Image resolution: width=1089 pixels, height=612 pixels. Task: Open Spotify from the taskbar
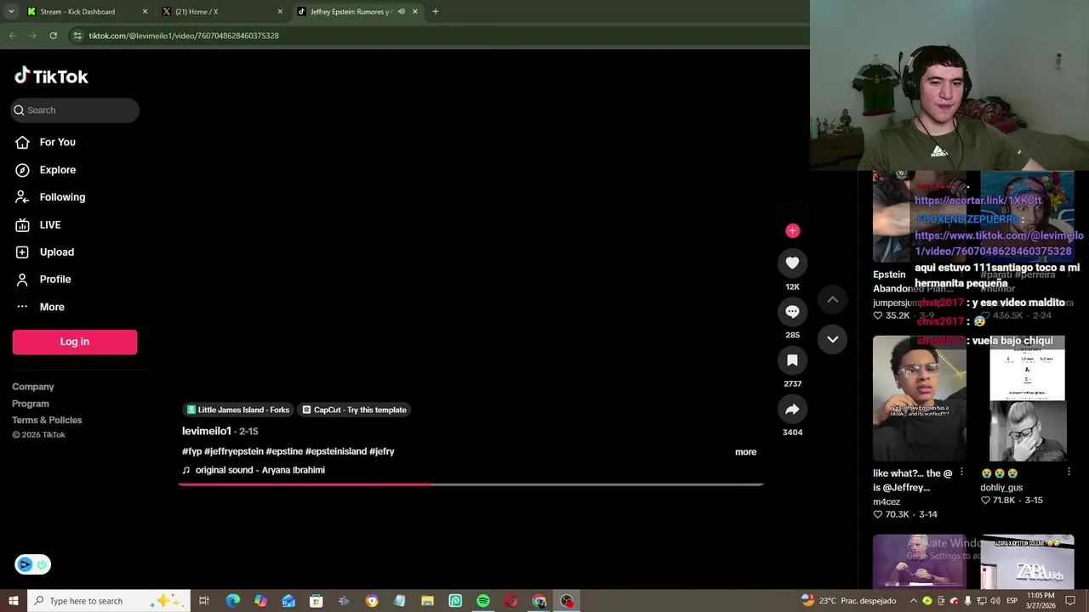click(x=483, y=601)
